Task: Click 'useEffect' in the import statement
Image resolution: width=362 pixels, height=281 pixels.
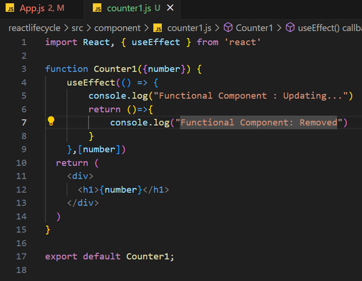Action: tap(156, 42)
